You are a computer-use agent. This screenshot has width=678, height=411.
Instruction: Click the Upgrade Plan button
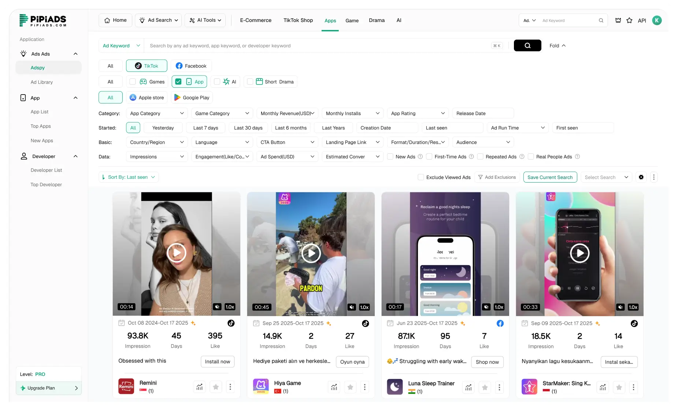pyautogui.click(x=49, y=388)
